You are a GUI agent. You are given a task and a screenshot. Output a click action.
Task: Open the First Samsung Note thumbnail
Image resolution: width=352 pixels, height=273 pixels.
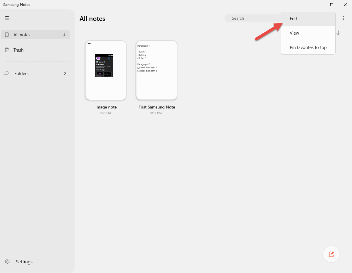point(156,70)
